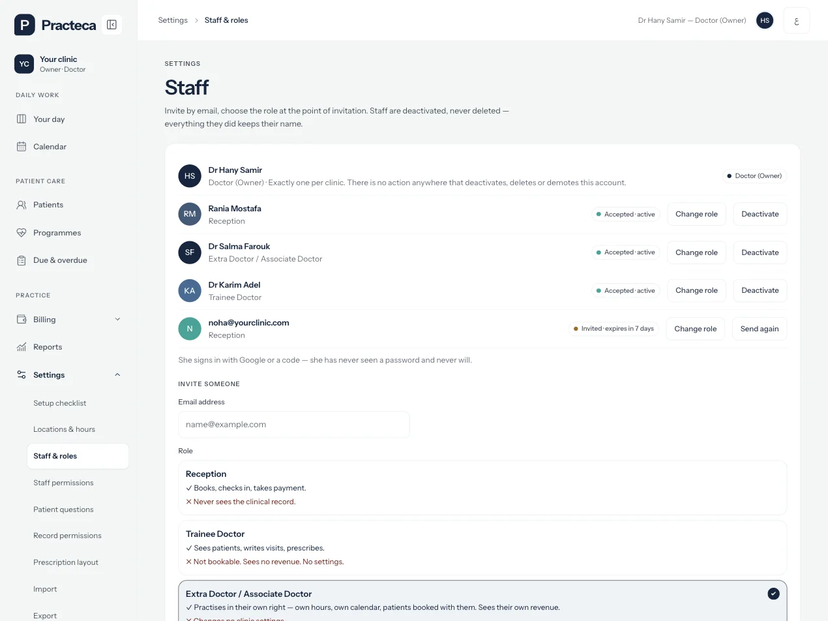Click the Your day columns icon
Screen dimensions: 828x621
[x=22, y=119]
